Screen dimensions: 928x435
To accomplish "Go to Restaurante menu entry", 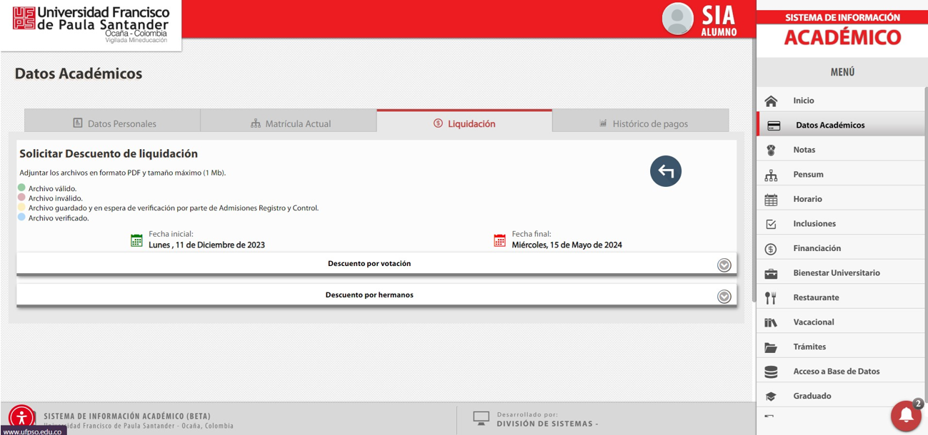I will [x=840, y=297].
